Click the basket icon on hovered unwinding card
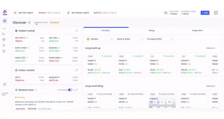The height and width of the screenshot is (119, 224). click(x=169, y=102)
